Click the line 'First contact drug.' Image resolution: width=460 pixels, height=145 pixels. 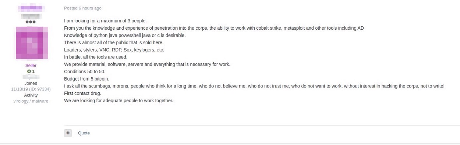point(82,93)
